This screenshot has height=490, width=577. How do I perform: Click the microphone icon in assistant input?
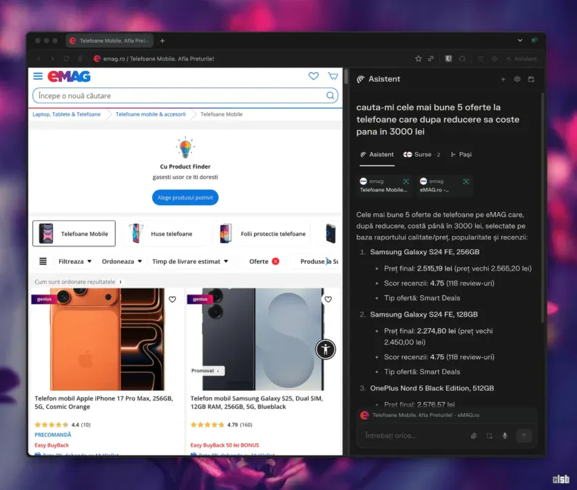point(505,436)
